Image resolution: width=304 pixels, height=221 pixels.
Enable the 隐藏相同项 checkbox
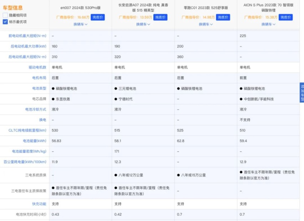point(5,15)
